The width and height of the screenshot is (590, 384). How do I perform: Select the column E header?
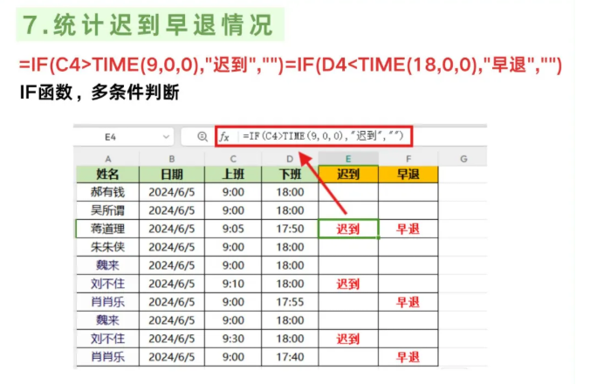348,158
